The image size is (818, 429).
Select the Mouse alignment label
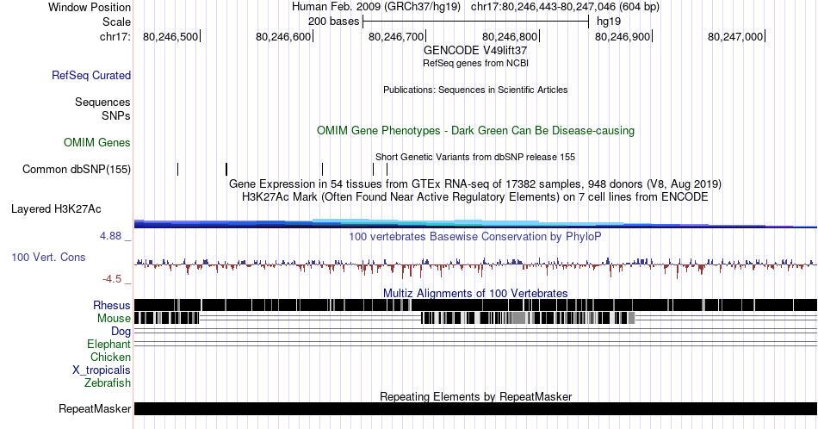(114, 319)
